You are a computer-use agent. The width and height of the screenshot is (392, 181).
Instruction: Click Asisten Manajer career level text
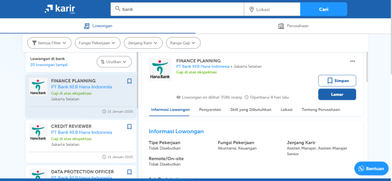(317, 151)
